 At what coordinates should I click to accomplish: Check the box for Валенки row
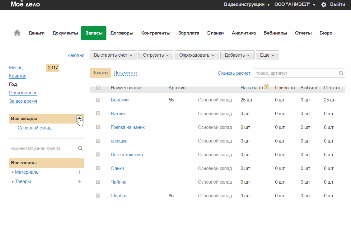tap(98, 100)
